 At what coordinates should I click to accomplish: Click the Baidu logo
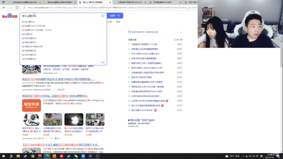(x=10, y=16)
